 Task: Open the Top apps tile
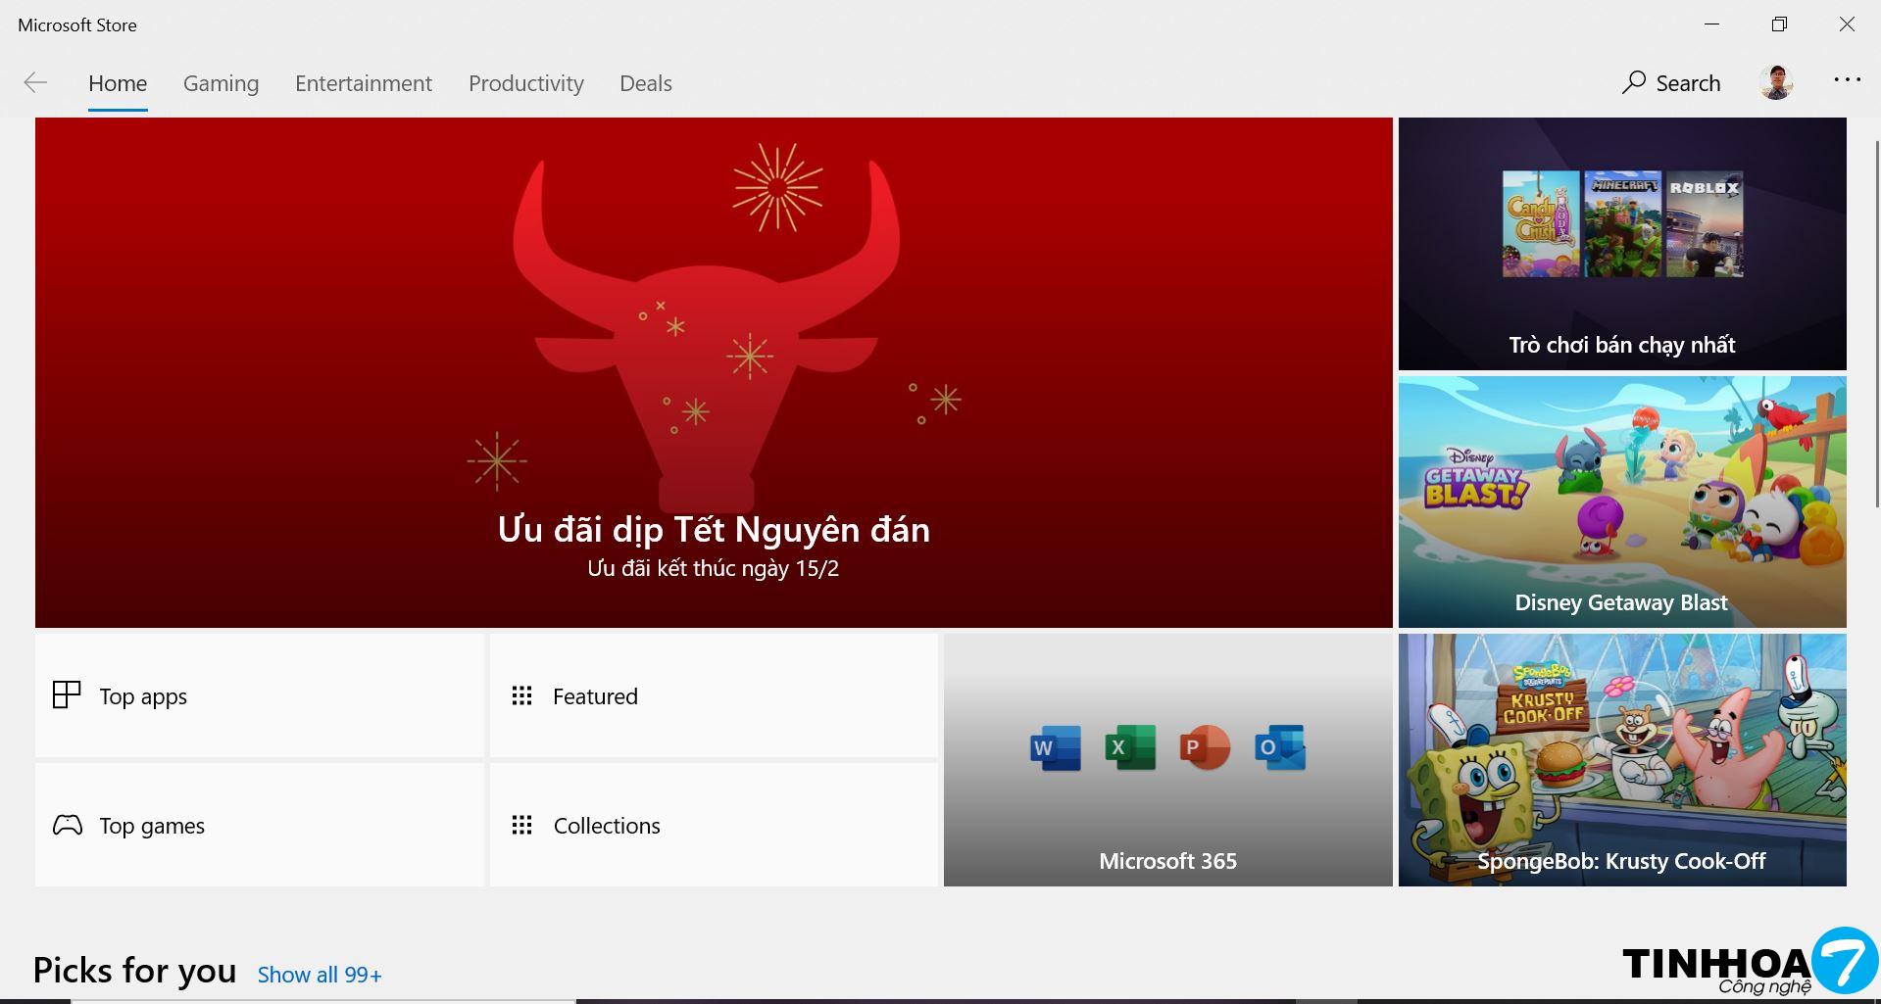click(x=259, y=696)
